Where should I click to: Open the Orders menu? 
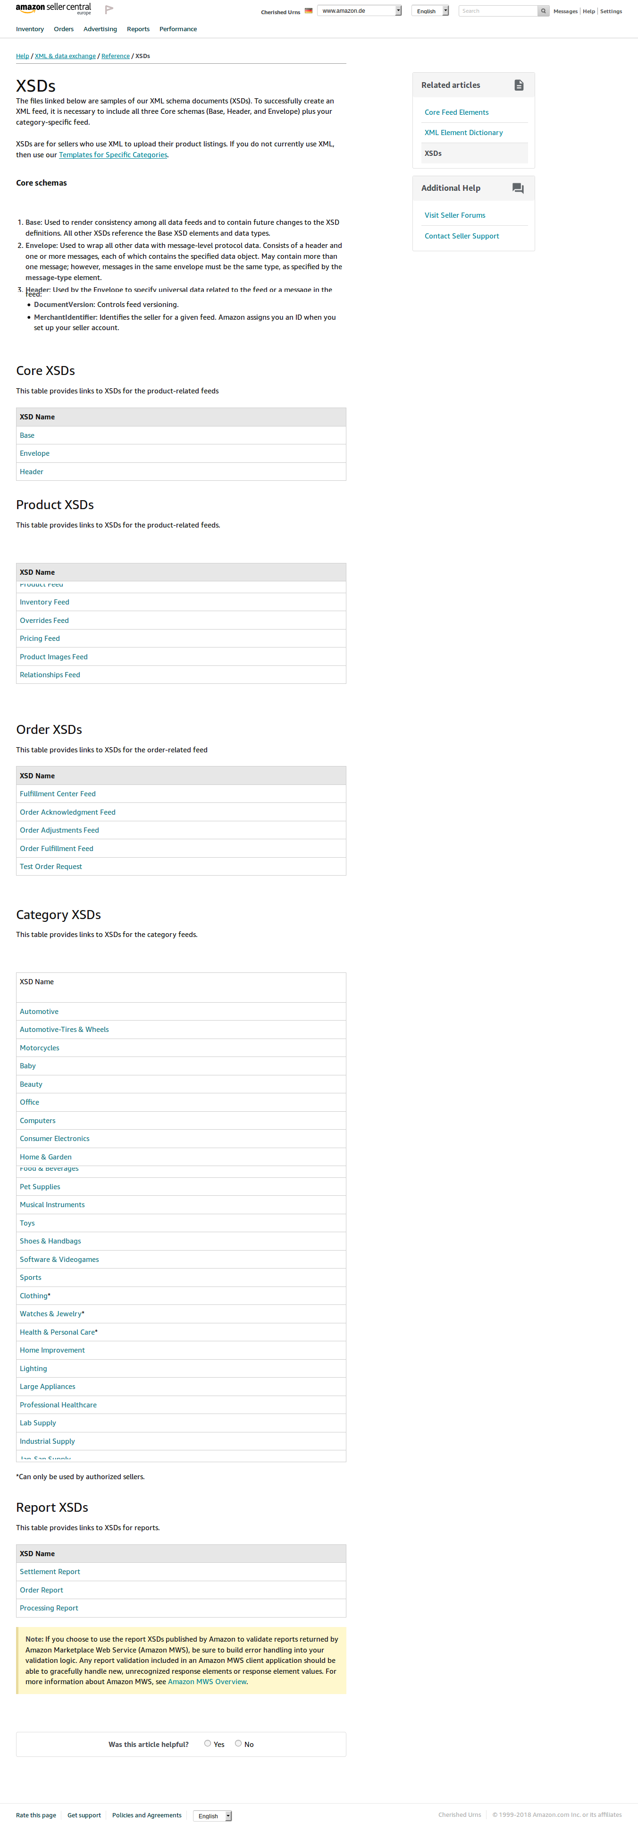(x=64, y=29)
